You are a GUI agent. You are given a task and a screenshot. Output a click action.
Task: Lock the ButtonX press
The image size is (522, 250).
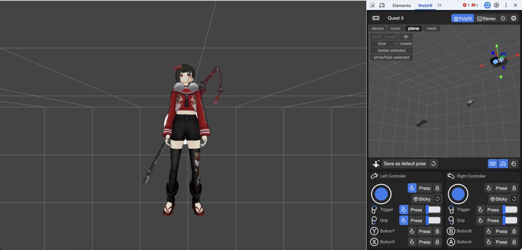[438, 242]
